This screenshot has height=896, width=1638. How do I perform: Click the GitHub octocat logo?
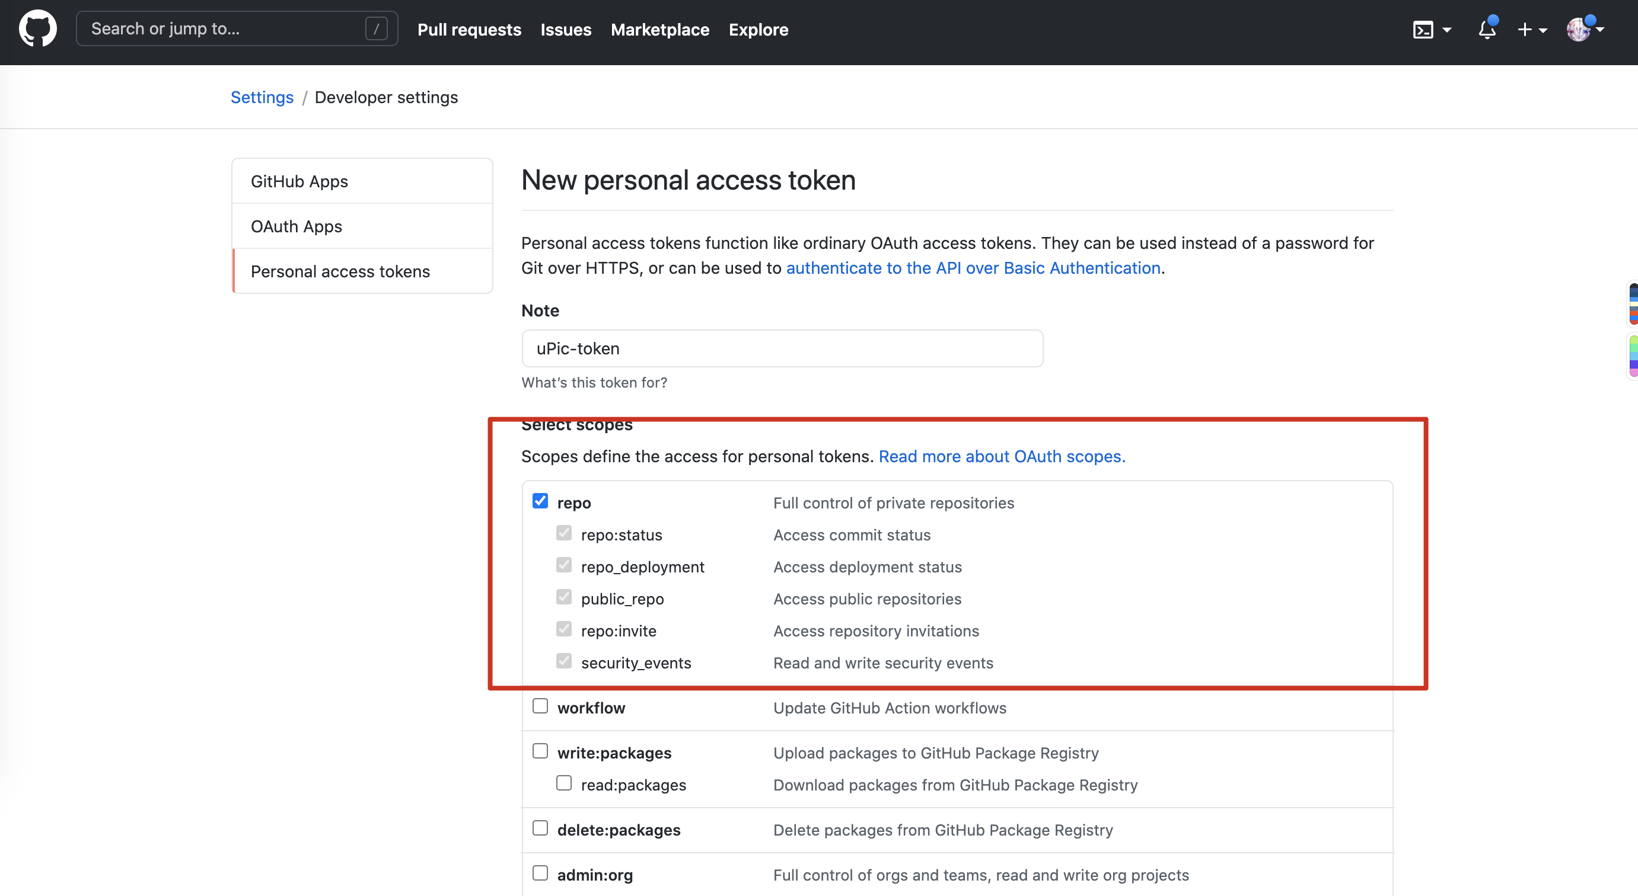pos(37,28)
